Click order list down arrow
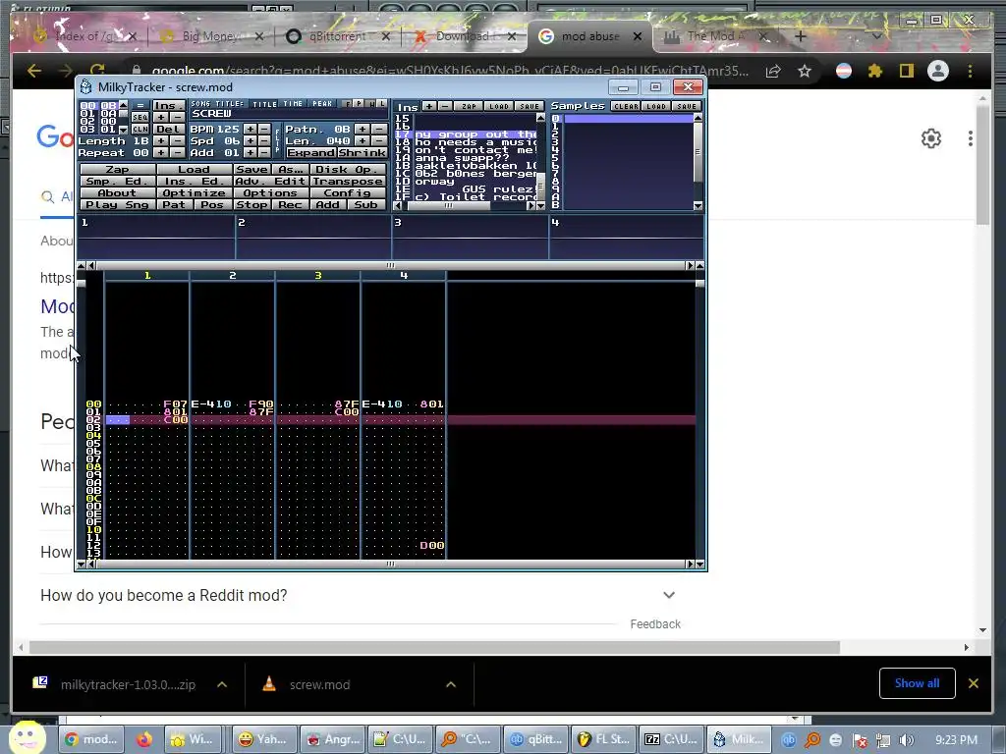1006x754 pixels. point(123,131)
